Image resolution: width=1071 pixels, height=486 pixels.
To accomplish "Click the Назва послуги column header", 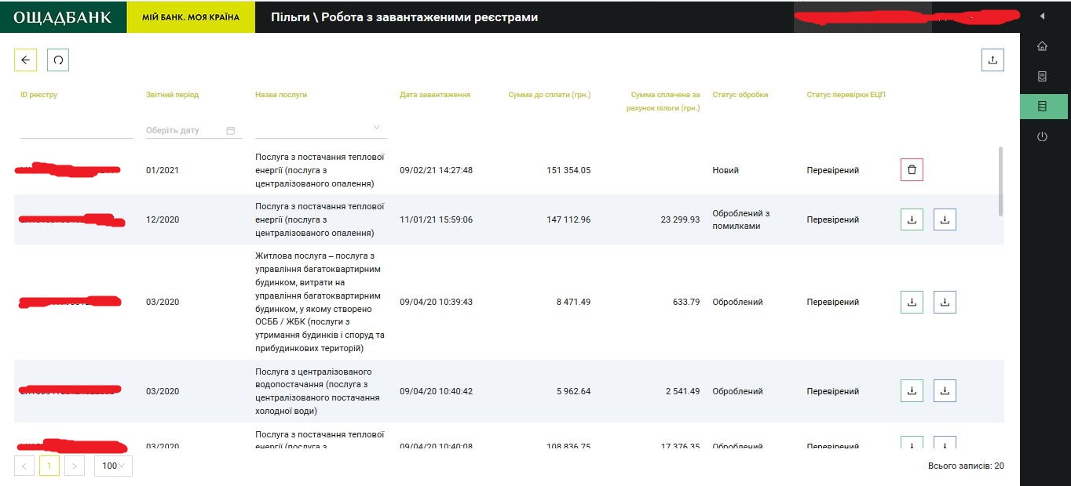I will click(281, 95).
